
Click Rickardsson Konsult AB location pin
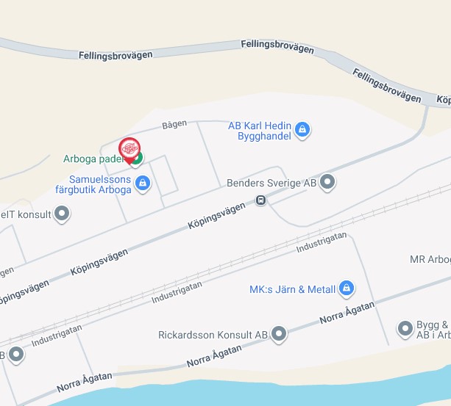(279, 335)
